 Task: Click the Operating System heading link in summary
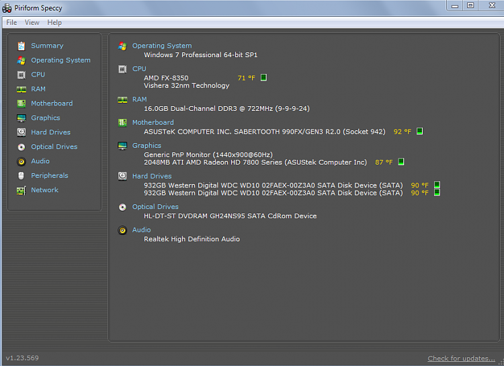pyautogui.click(x=162, y=46)
